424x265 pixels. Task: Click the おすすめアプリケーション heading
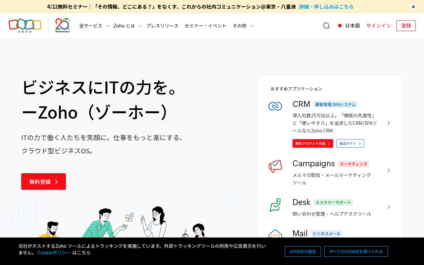pyautogui.click(x=296, y=89)
